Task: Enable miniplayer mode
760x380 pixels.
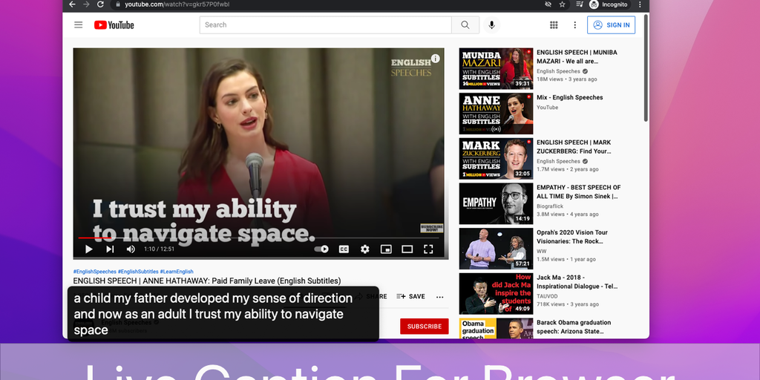Action: coord(386,249)
